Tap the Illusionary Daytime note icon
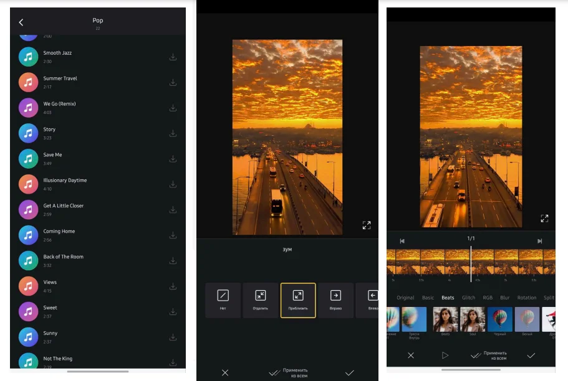The image size is (568, 381). pyautogui.click(x=28, y=184)
